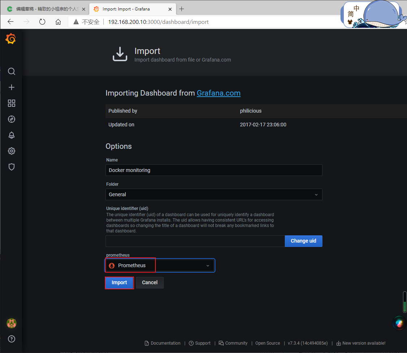Click the input method whale widget

[373, 14]
